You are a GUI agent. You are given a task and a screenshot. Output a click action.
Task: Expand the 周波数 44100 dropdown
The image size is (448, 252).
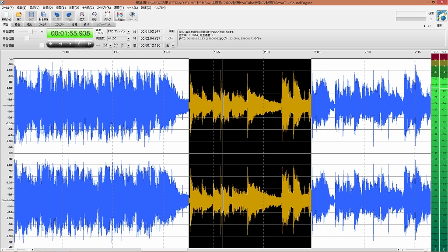point(129,38)
